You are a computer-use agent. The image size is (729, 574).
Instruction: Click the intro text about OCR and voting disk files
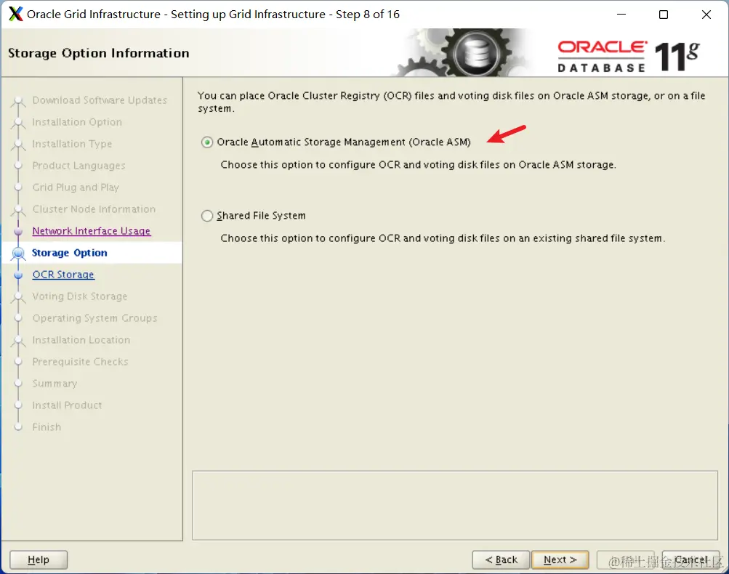pos(451,102)
